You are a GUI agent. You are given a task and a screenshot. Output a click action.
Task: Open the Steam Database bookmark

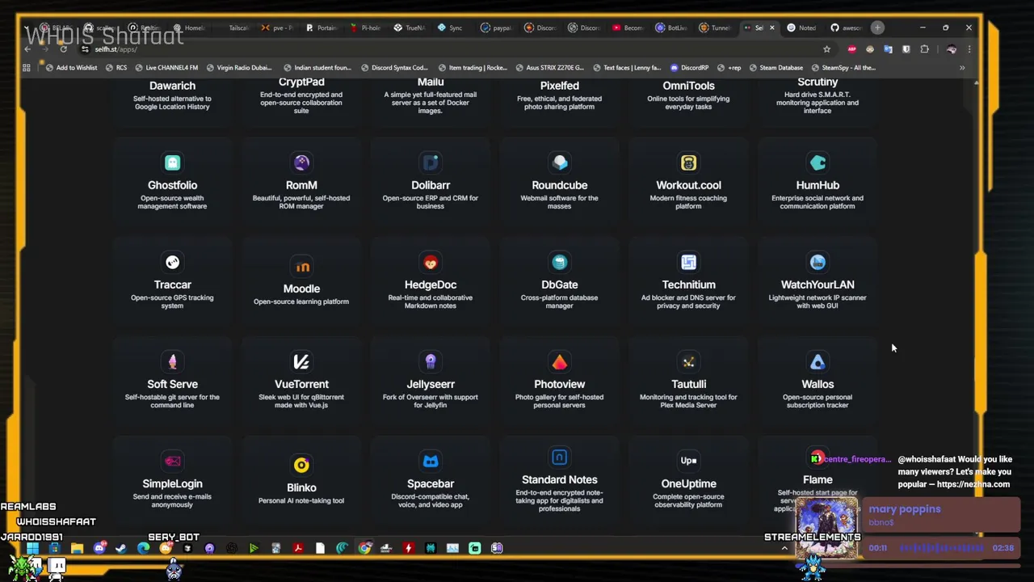[775, 68]
